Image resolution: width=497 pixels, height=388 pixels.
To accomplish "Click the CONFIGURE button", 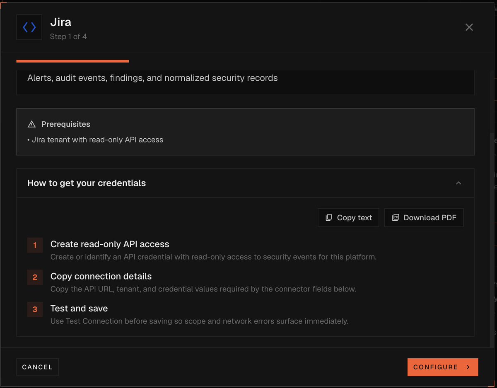I will (x=443, y=367).
